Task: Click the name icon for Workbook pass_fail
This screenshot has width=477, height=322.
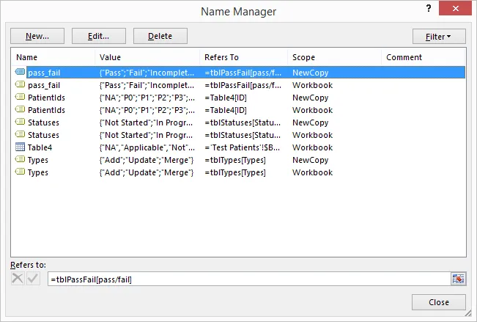Action: pos(20,84)
